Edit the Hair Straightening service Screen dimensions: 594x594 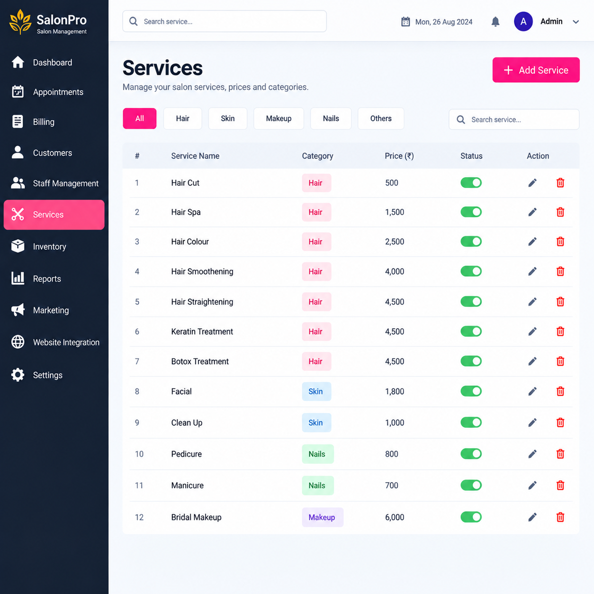[x=532, y=302]
